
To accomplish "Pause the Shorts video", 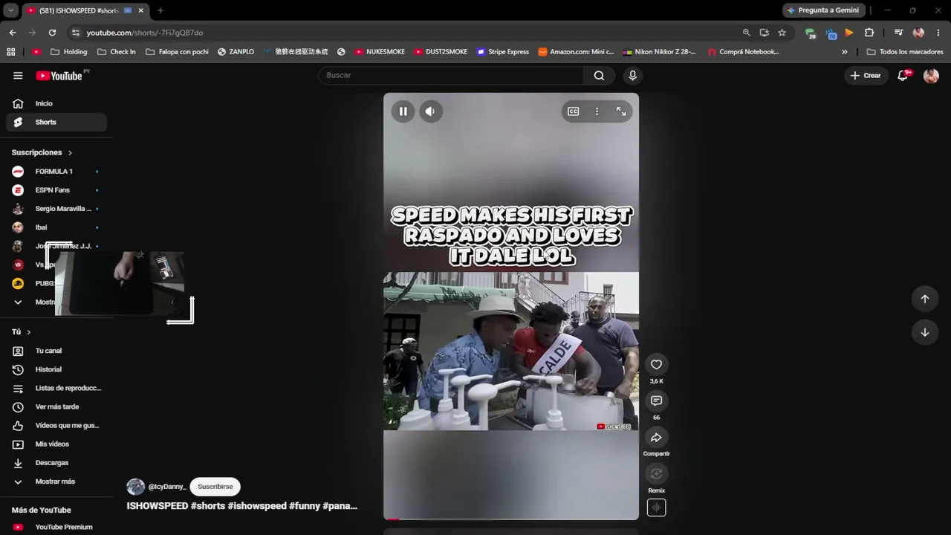I will click(403, 111).
